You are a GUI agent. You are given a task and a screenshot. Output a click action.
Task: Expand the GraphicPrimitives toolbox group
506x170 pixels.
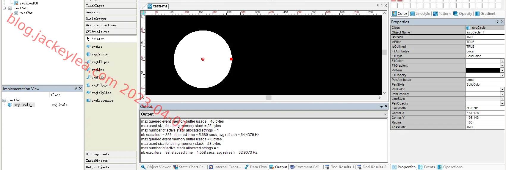[111, 25]
